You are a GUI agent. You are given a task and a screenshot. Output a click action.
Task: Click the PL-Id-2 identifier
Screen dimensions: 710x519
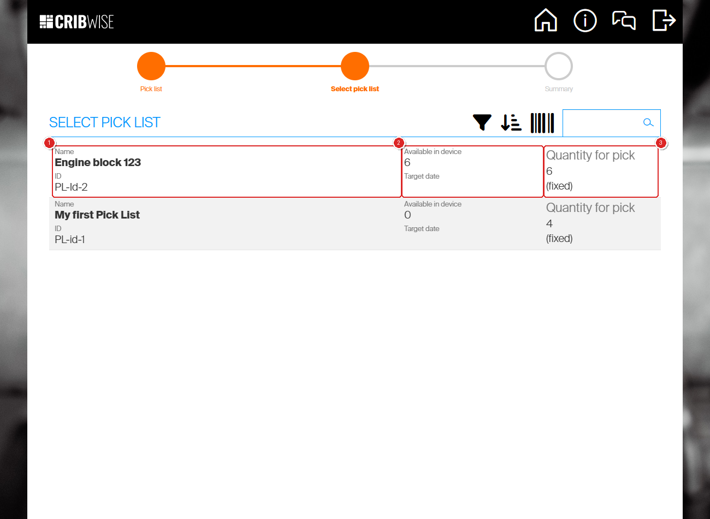pos(71,187)
